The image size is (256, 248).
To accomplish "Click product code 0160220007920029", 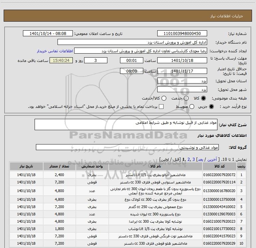I will click(219, 243).
